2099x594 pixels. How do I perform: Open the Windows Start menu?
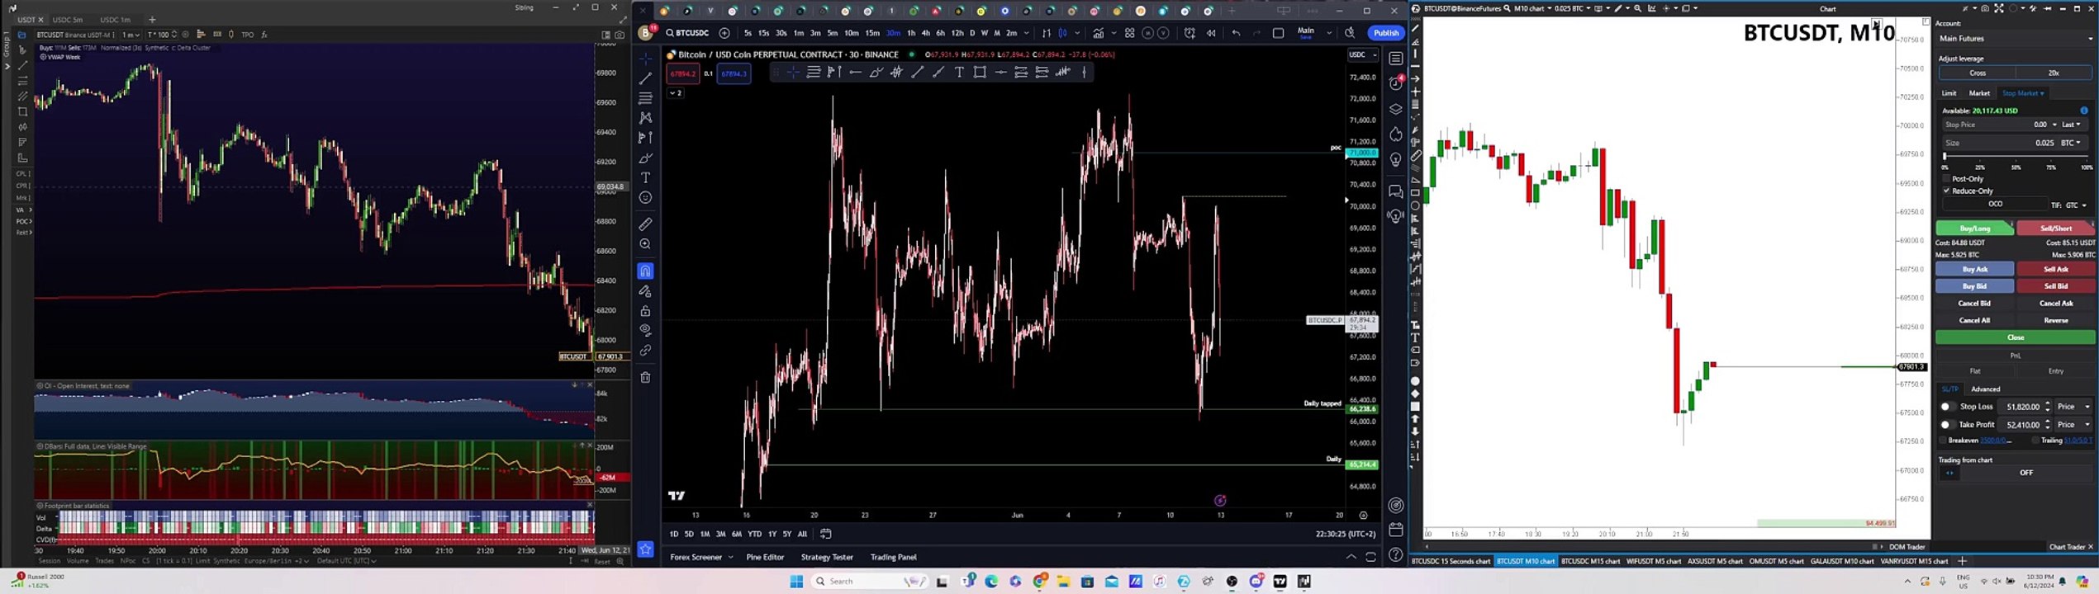796,582
